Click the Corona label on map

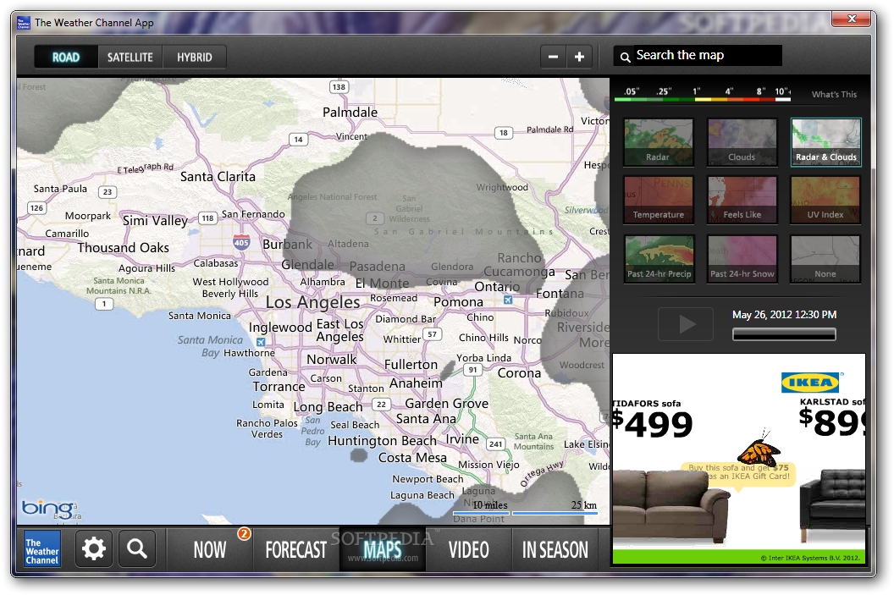(519, 372)
